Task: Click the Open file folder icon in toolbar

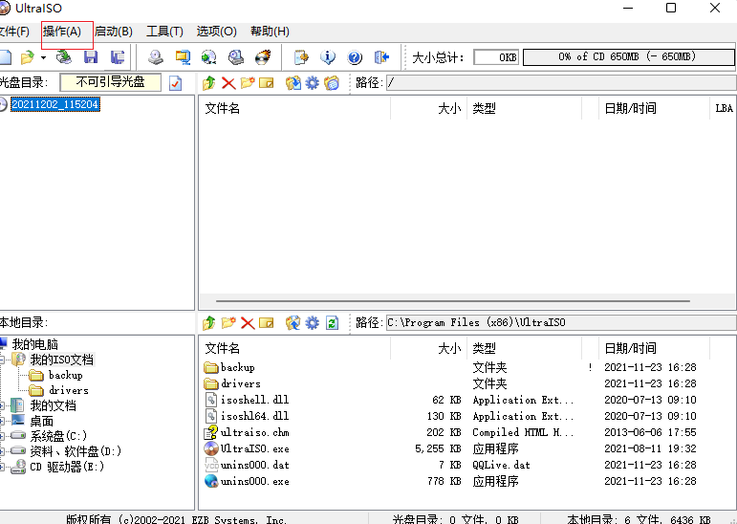Action: point(28,57)
